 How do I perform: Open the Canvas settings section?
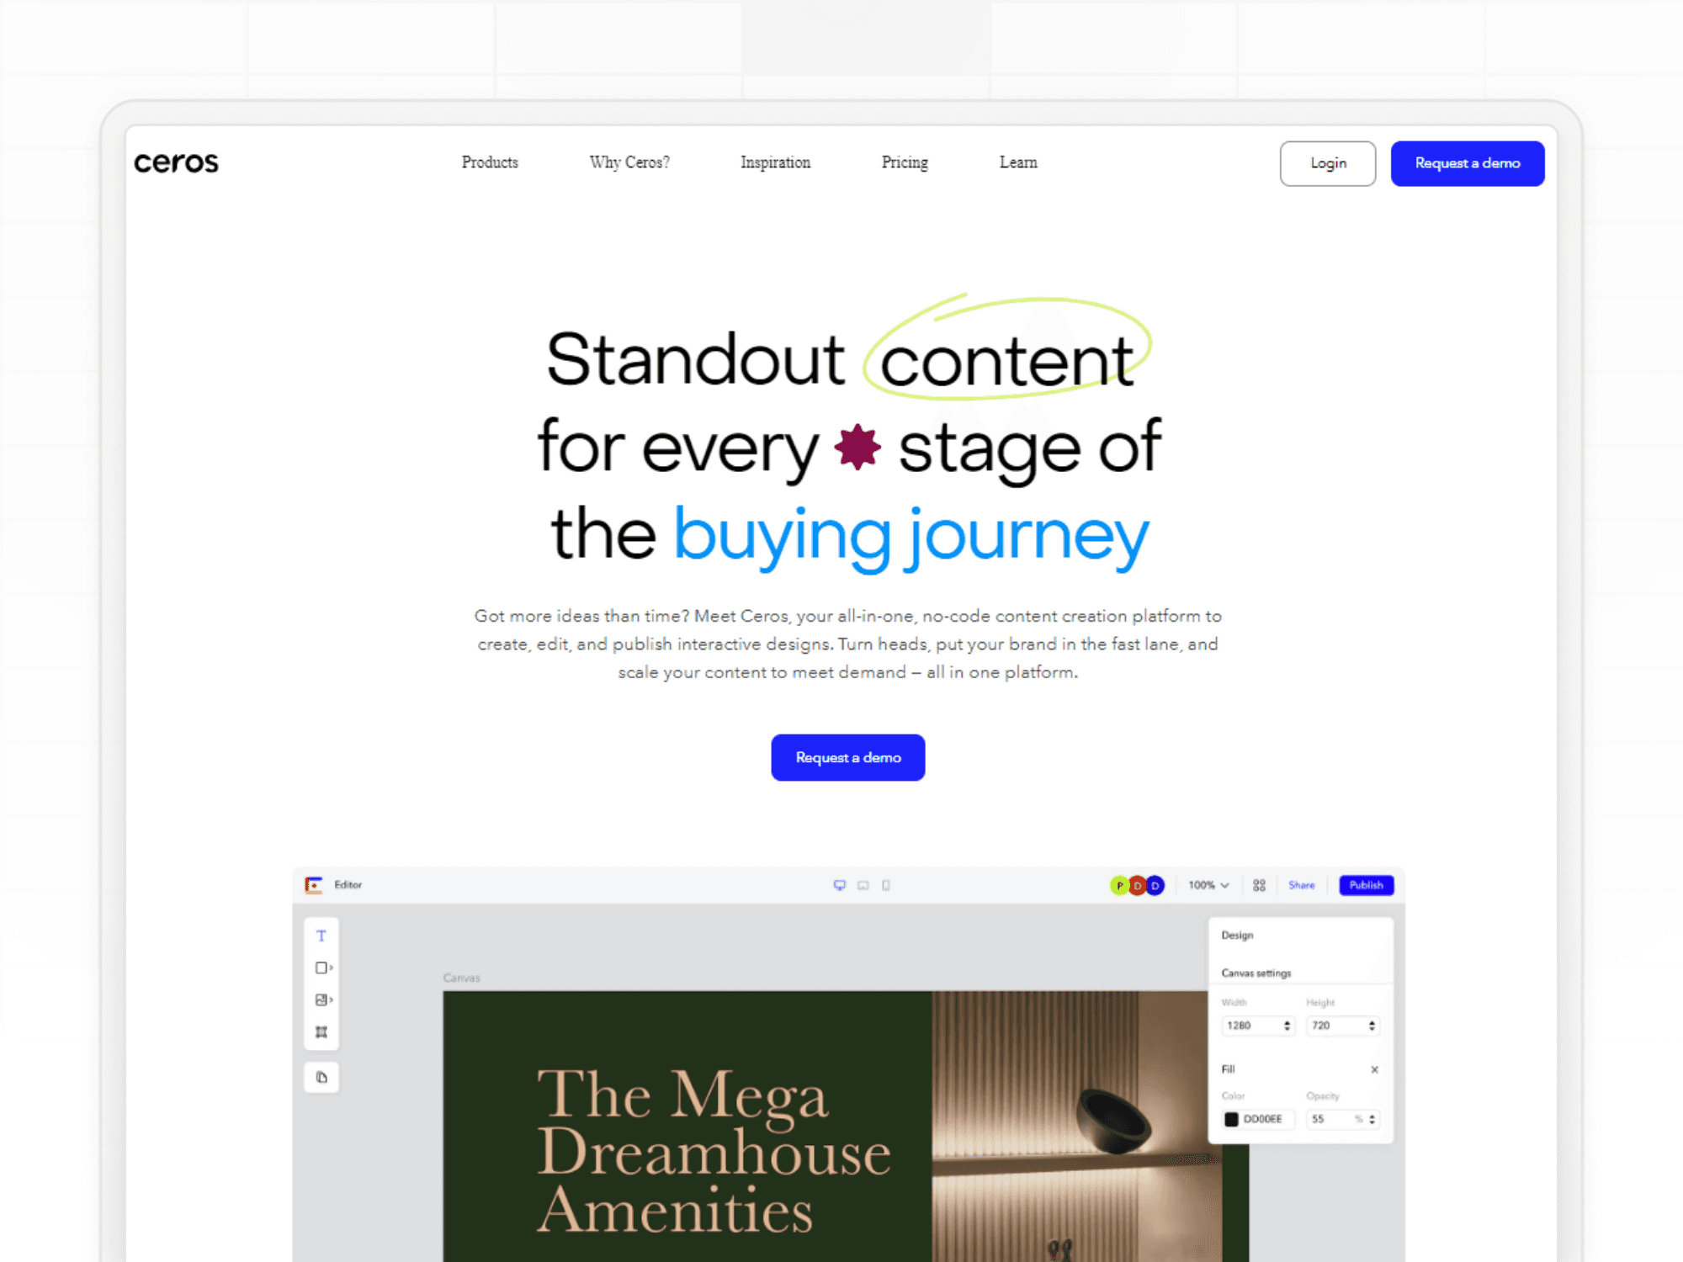tap(1261, 973)
